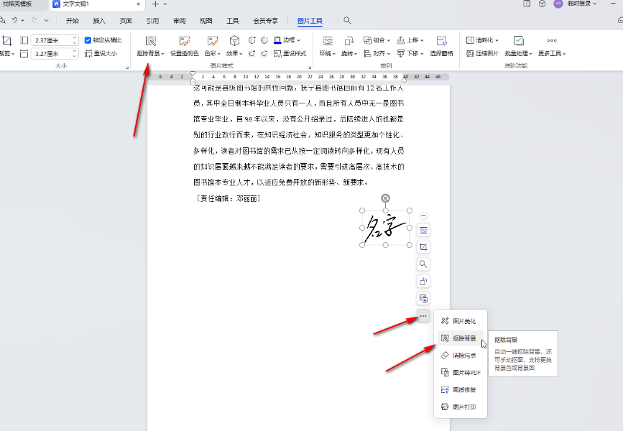Click floating three-dots more button

(423, 316)
